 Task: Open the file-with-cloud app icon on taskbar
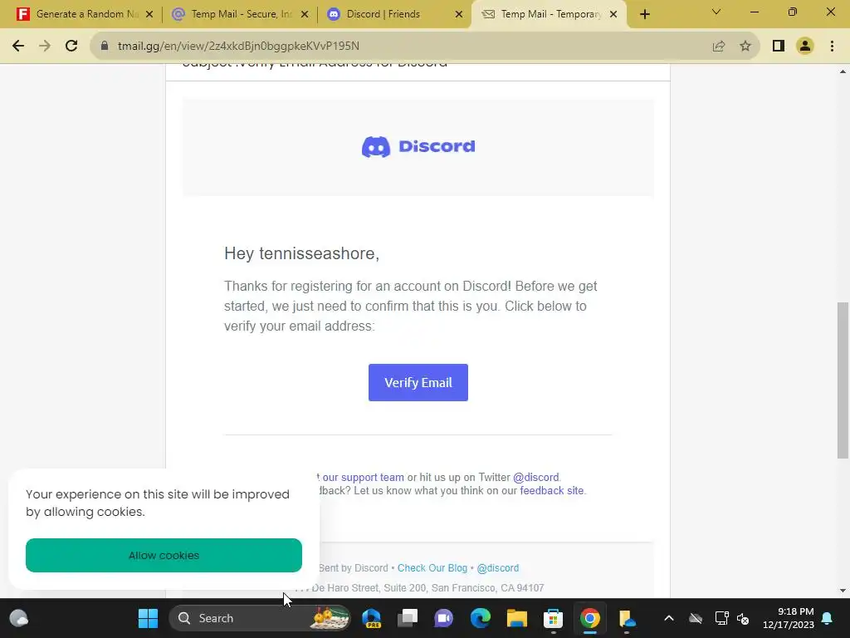(627, 618)
